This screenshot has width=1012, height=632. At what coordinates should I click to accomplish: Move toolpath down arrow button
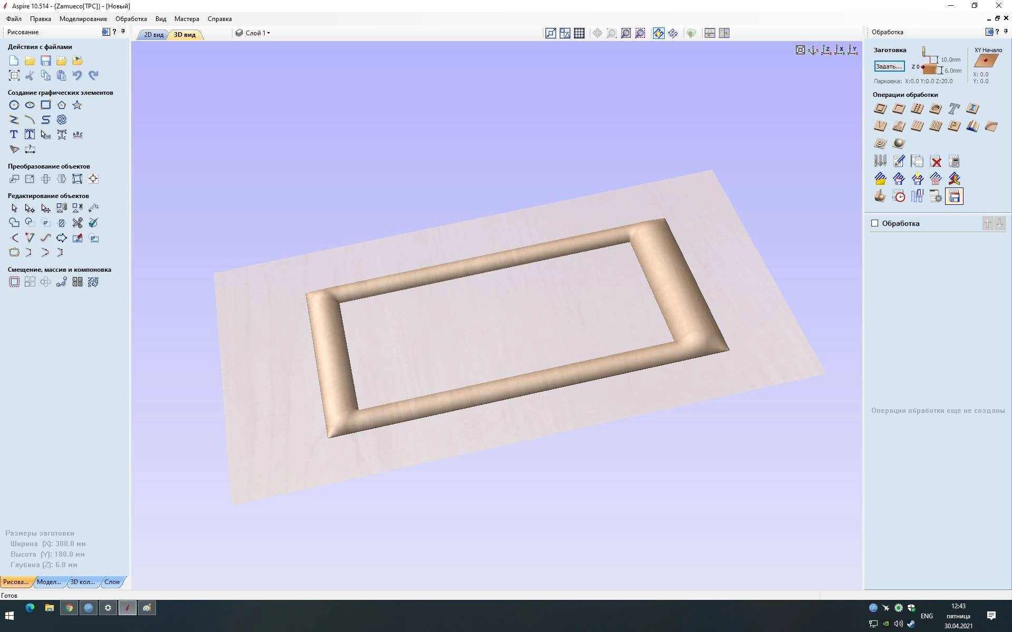[x=1000, y=223]
